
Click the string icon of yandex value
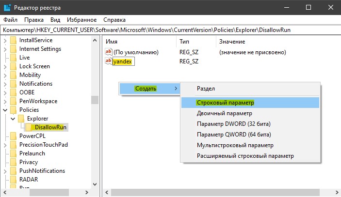(109, 61)
